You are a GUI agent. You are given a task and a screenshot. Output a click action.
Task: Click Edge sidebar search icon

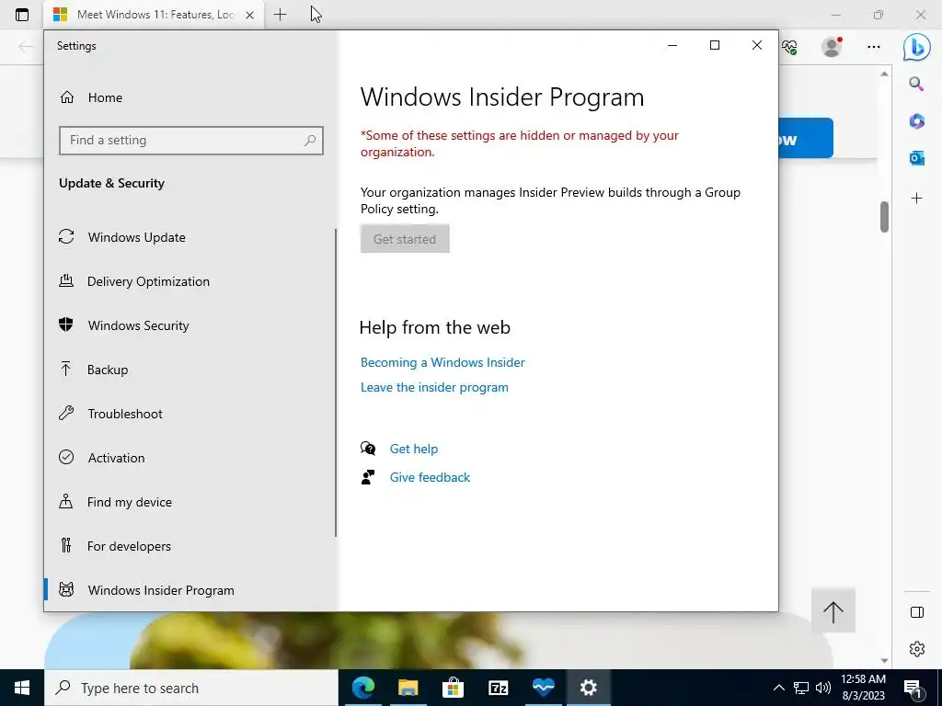917,84
